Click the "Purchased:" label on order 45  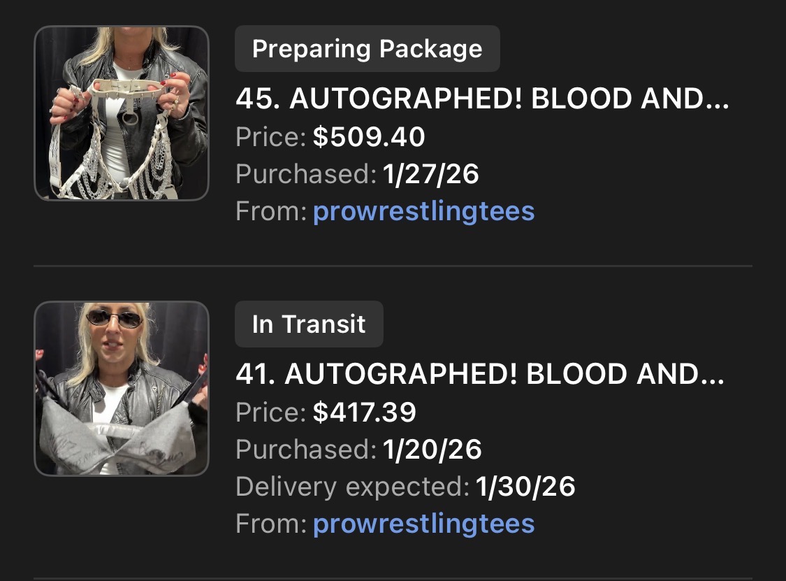[306, 174]
